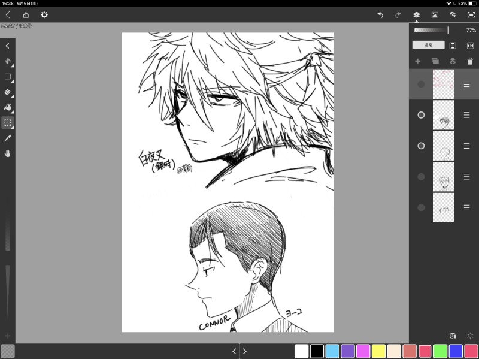Image resolution: width=479 pixels, height=359 pixels.
Task: Merge layer down icon
Action: tap(453, 61)
